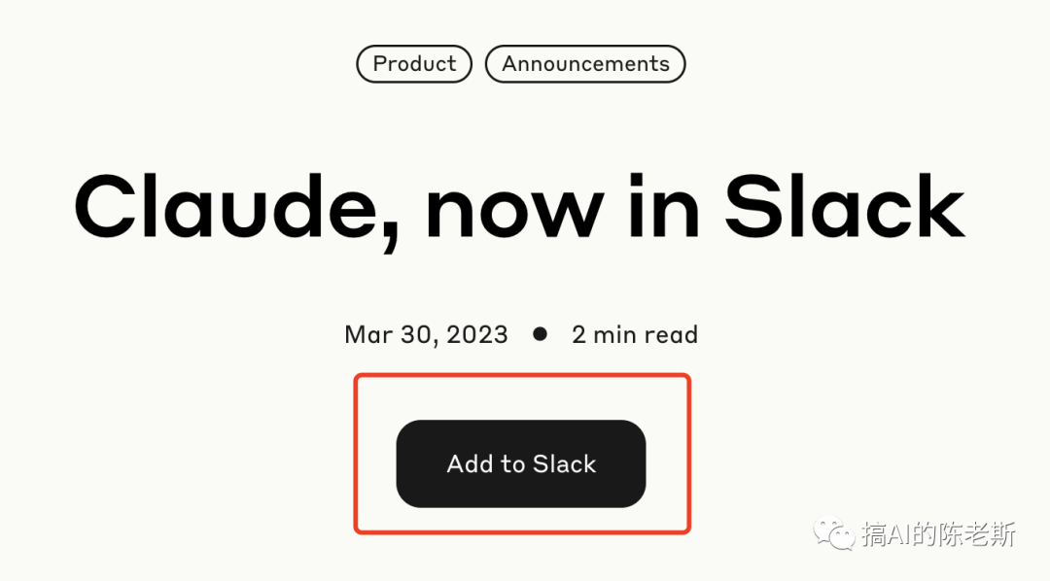The image size is (1050, 581).
Task: Select the Mar 30, 2023 publish date
Action: click(427, 334)
